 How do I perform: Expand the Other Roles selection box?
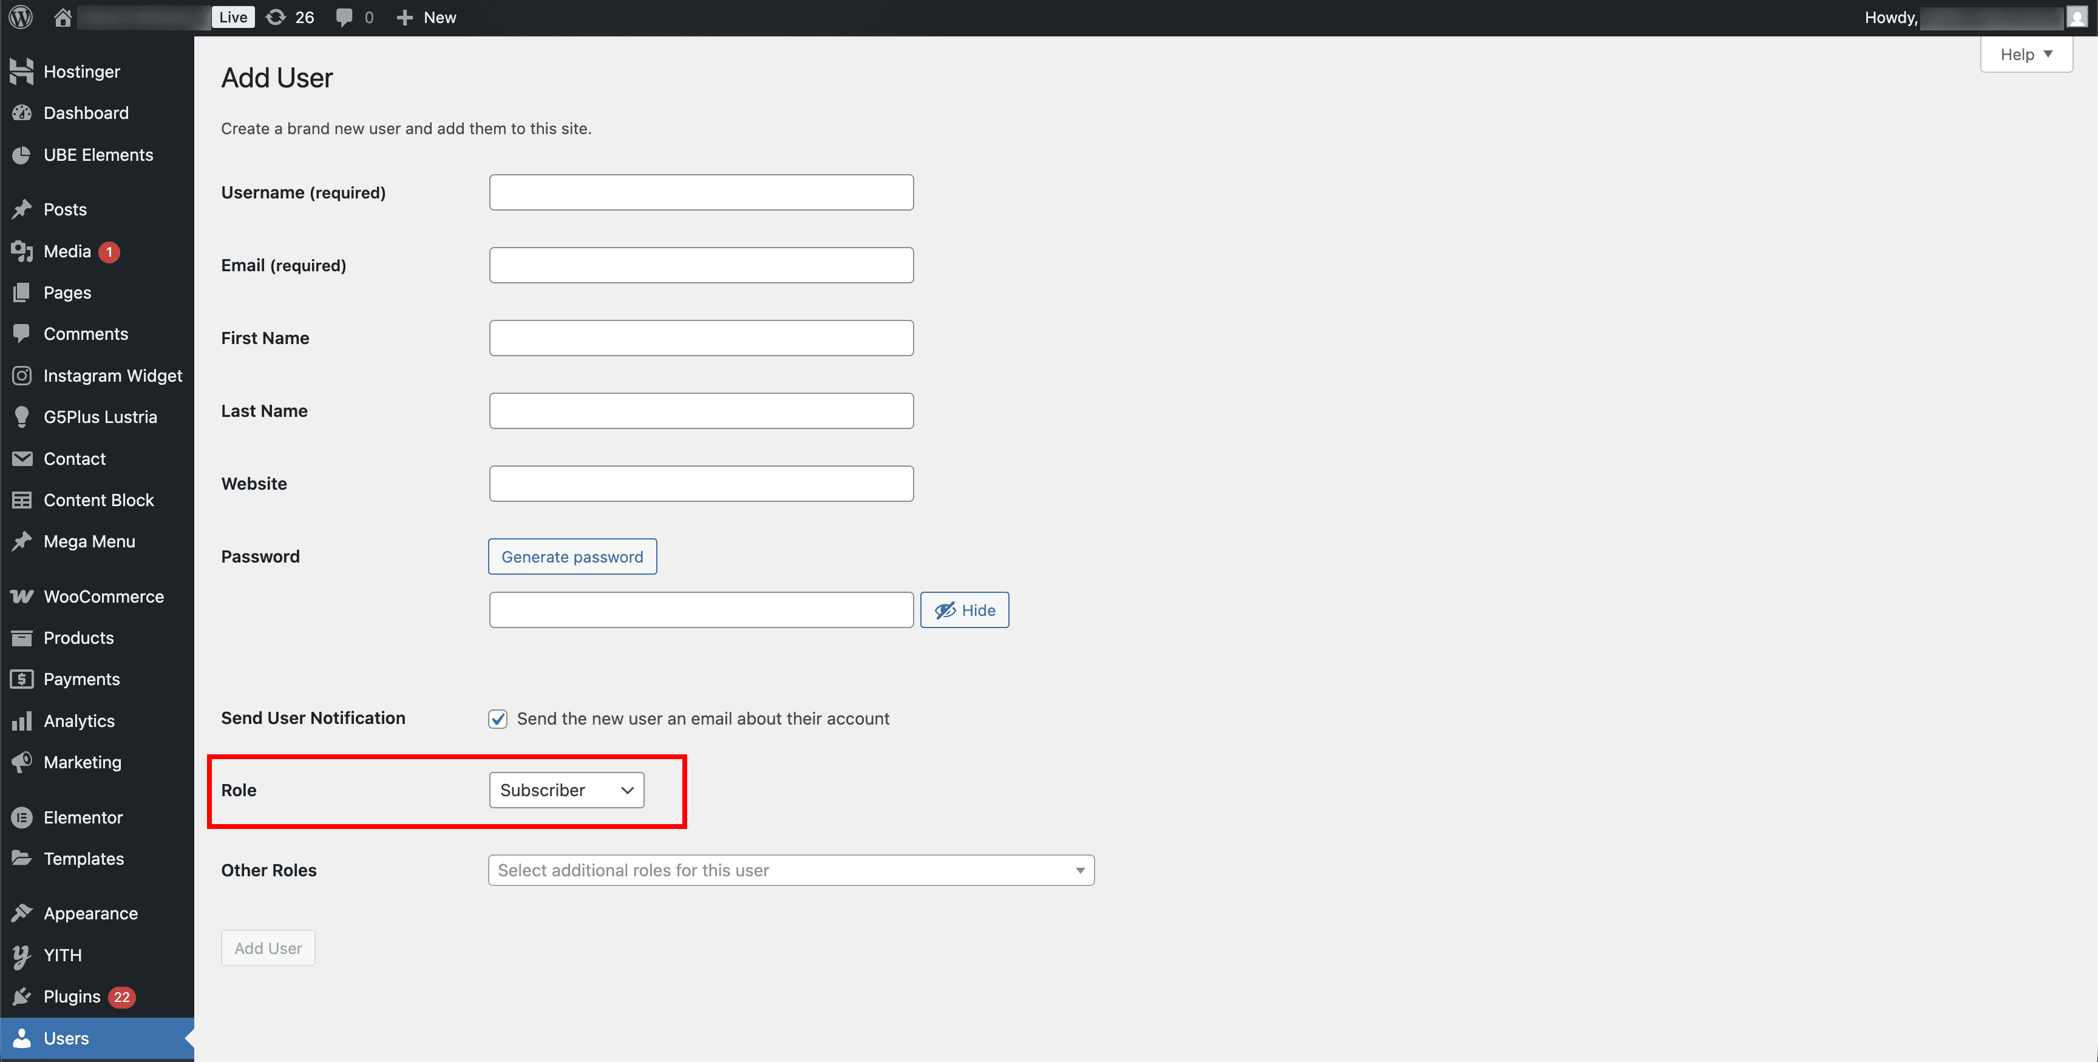click(x=791, y=870)
